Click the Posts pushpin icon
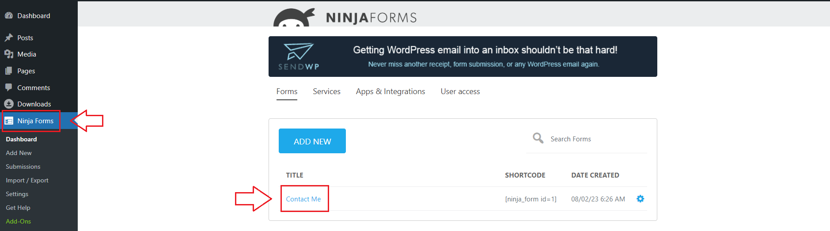830x231 pixels. coord(9,38)
